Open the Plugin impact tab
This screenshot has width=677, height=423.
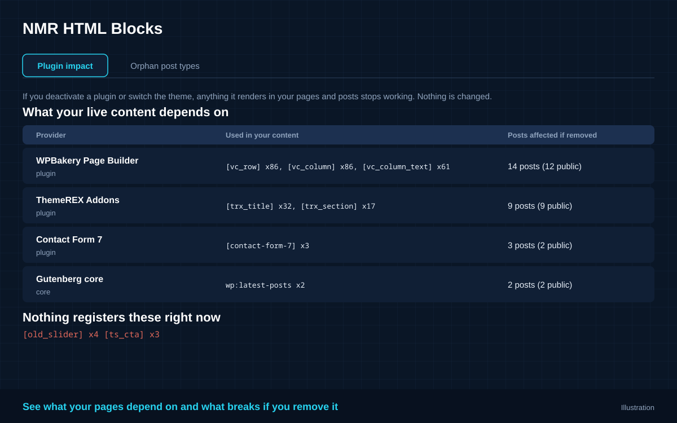click(x=65, y=65)
